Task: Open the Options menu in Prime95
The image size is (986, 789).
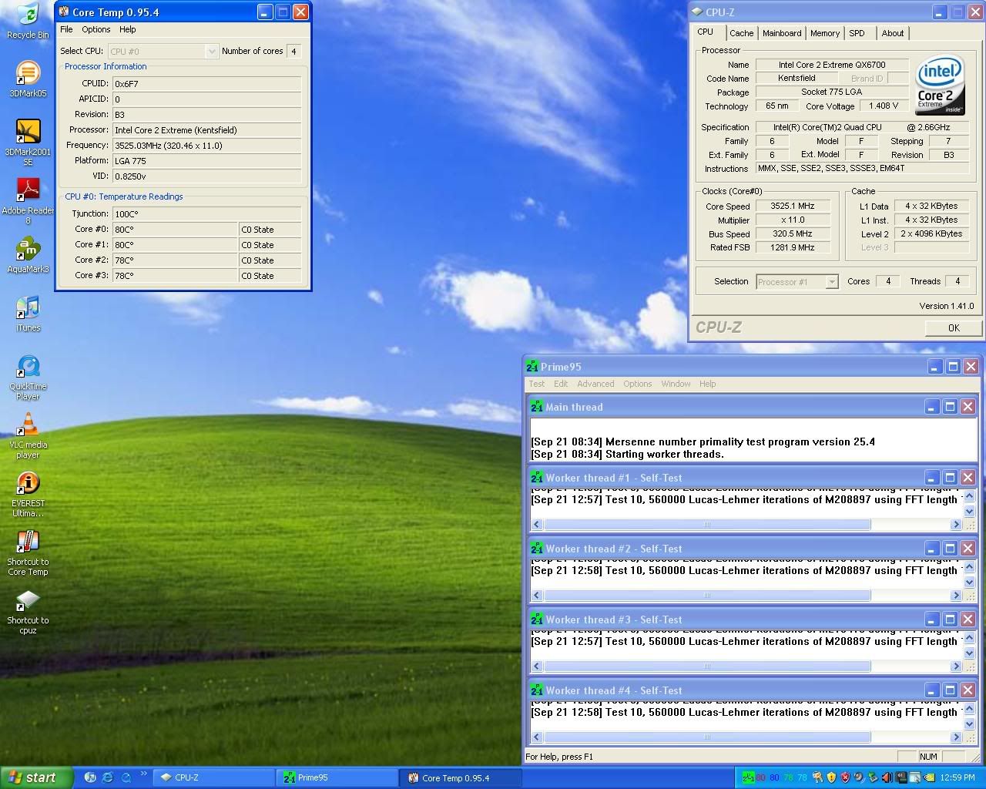Action: pos(638,384)
